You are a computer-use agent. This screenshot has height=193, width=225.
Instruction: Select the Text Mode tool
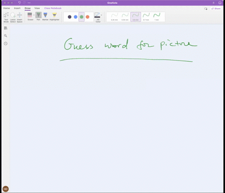6,17
